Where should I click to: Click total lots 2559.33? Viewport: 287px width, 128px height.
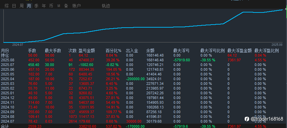(35, 126)
